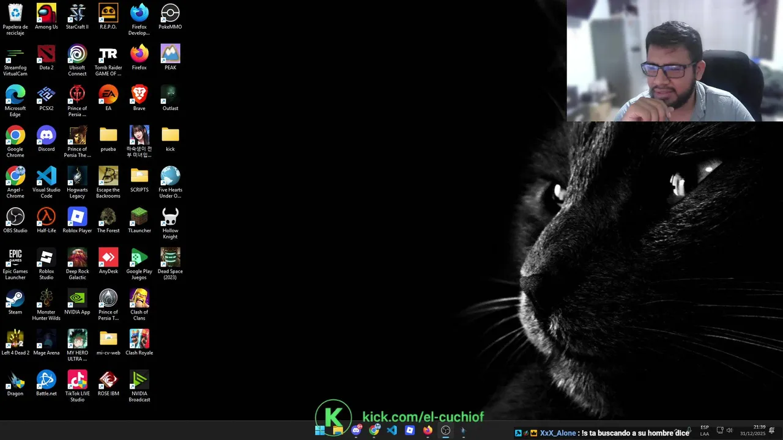Open the Windows Start button in taskbar
This screenshot has height=440, width=783.
click(320, 430)
